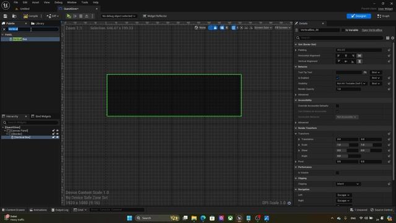This screenshot has height=223, width=396.
Task: Expand the Padding property
Action: (296, 50)
